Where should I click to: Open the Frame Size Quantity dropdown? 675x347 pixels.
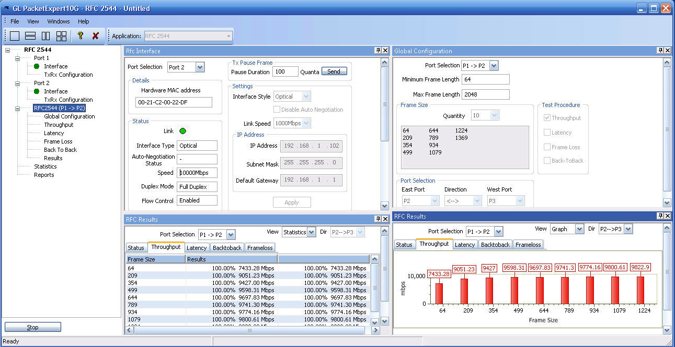pos(494,116)
